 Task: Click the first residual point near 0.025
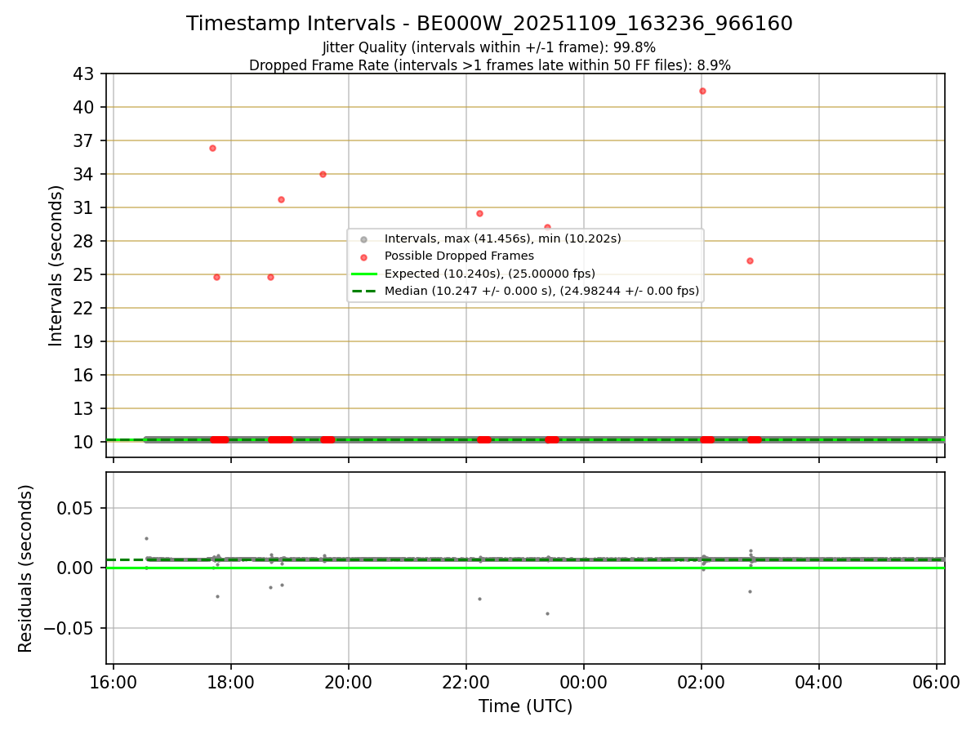click(x=146, y=538)
